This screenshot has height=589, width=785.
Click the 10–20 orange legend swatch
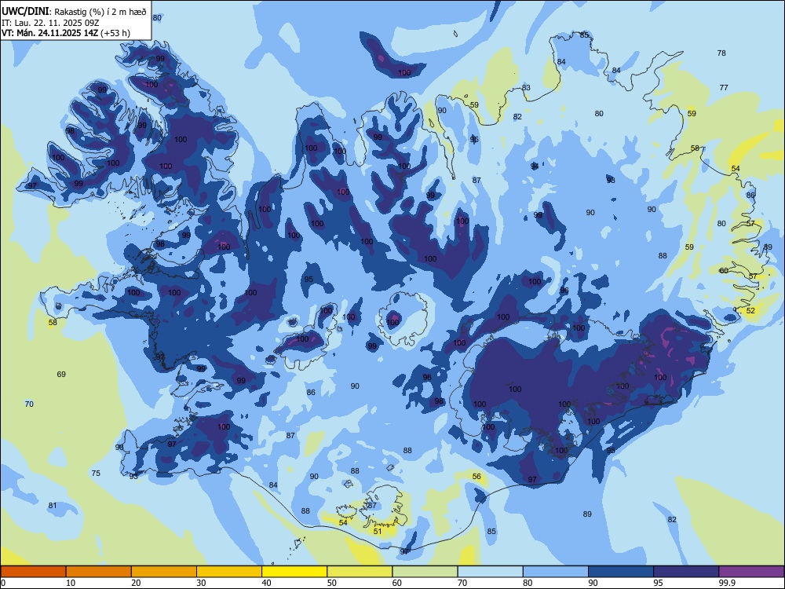(x=99, y=572)
